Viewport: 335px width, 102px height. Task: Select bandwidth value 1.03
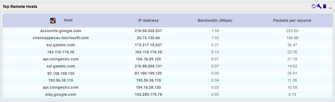[215, 38]
